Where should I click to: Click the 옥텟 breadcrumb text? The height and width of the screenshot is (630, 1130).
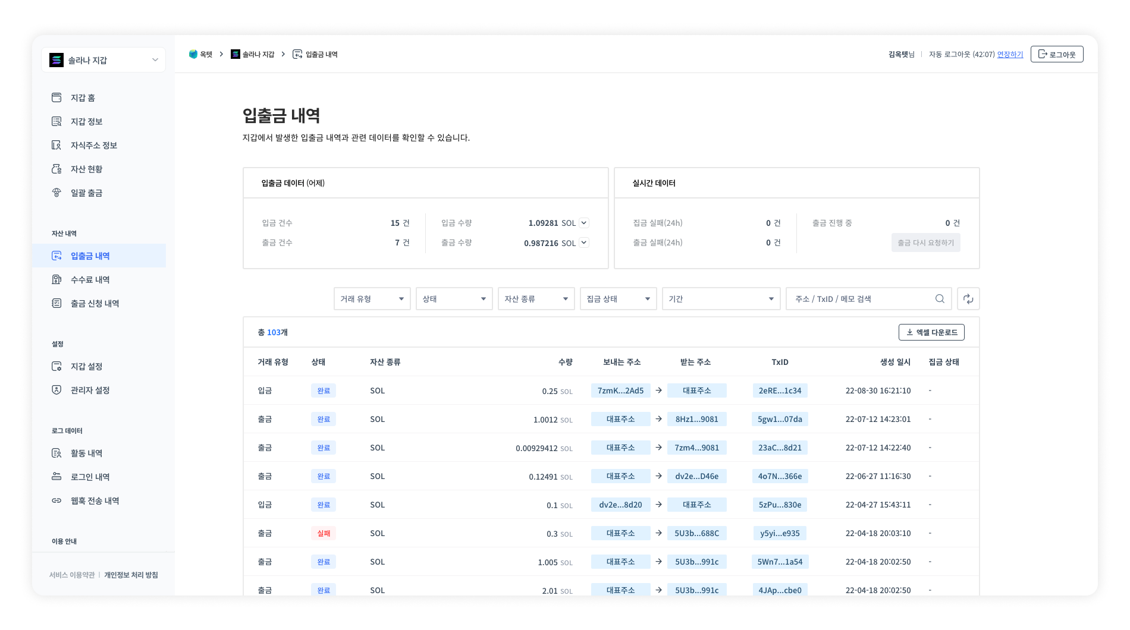(x=206, y=54)
